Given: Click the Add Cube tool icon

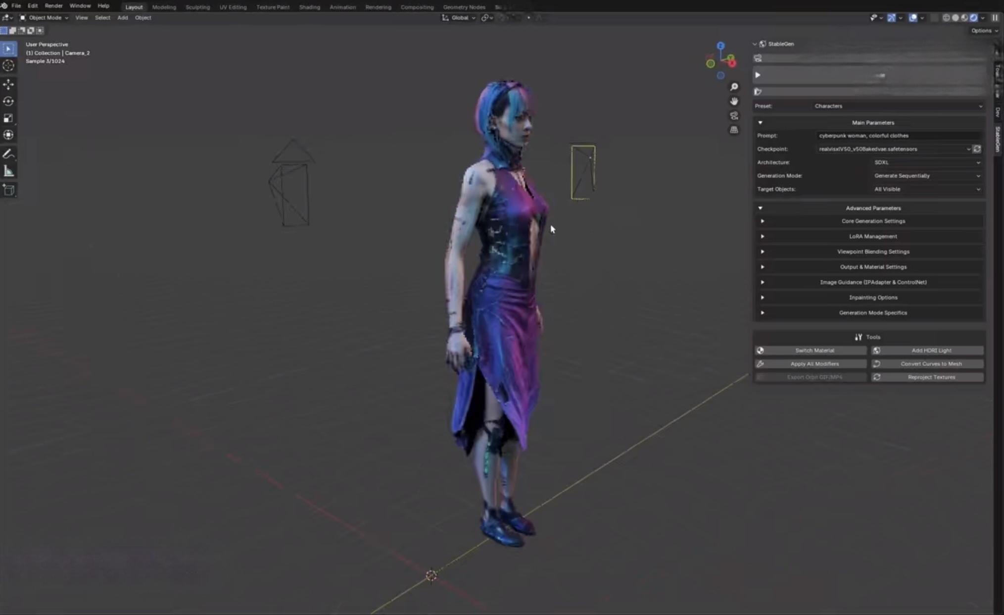Looking at the screenshot, I should pos(8,190).
